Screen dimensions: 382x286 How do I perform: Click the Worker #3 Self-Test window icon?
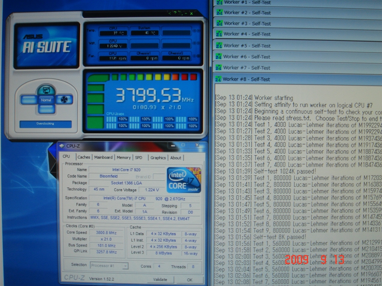tap(219, 23)
